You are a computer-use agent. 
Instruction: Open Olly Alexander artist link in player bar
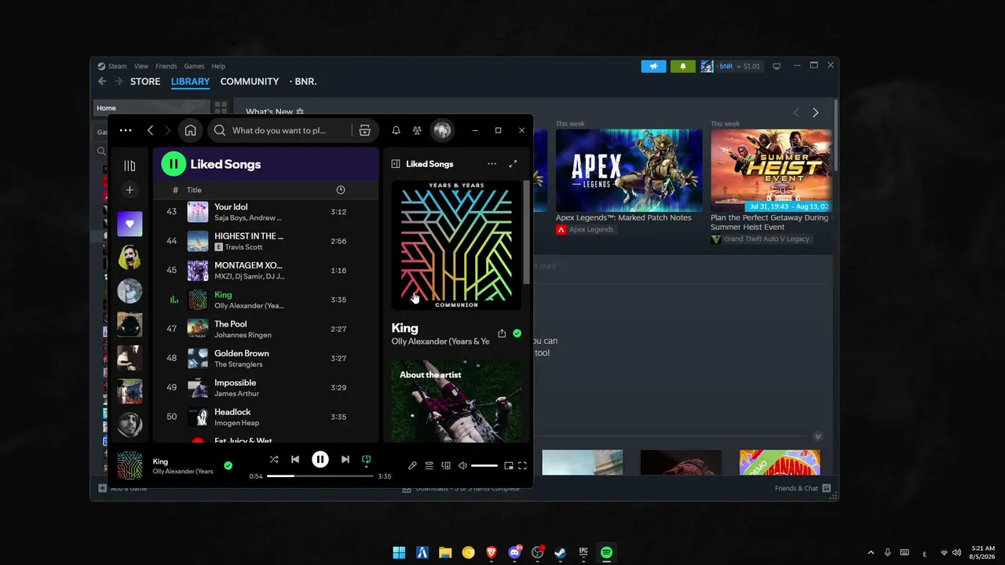tap(183, 472)
